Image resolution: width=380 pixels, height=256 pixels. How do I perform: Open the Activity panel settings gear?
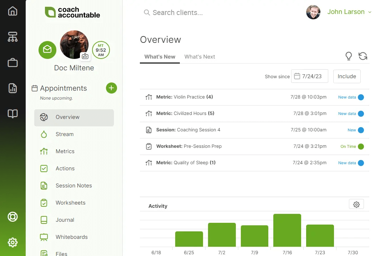(x=356, y=204)
